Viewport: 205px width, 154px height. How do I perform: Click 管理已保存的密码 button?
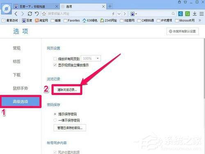70,128
